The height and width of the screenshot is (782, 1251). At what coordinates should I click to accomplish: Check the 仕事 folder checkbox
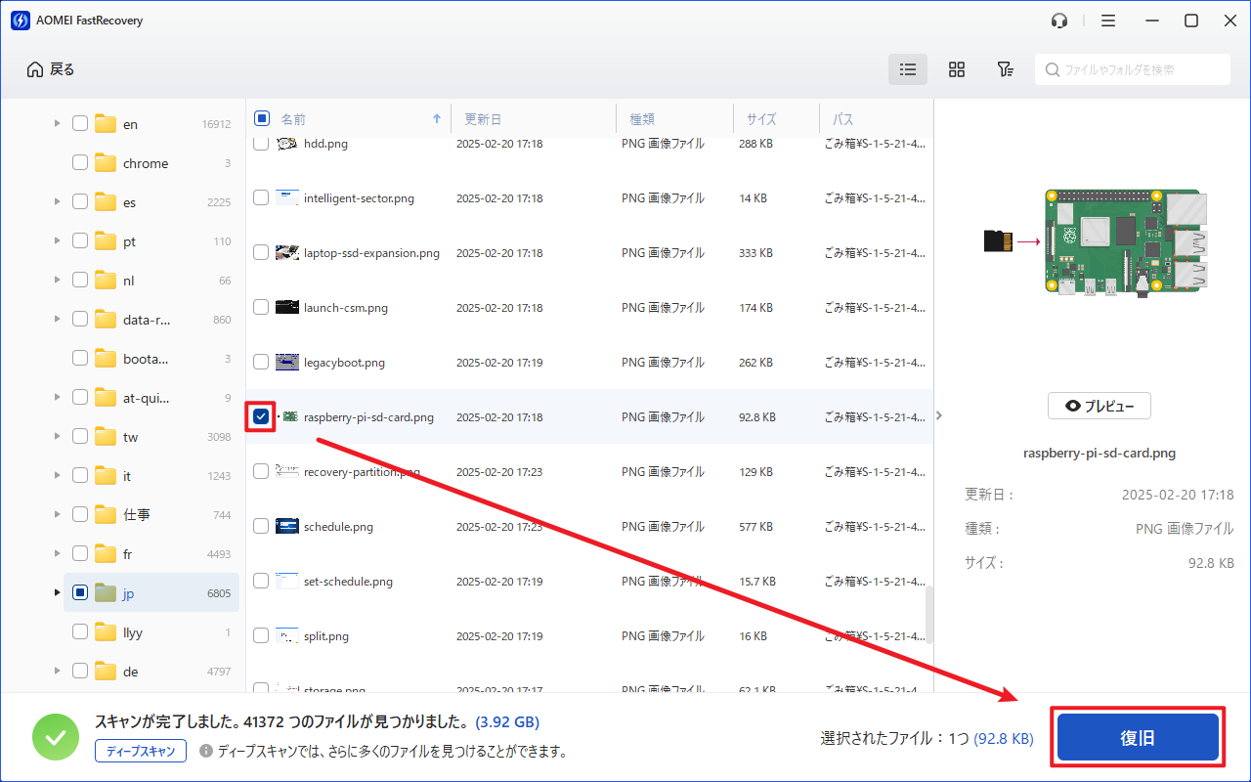[x=80, y=515]
